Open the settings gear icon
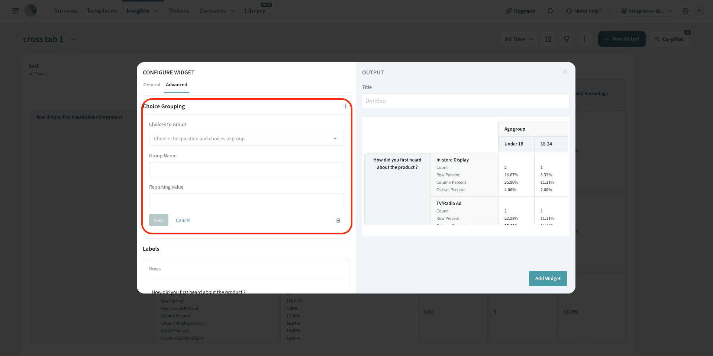Image resolution: width=713 pixels, height=356 pixels. 685,11
